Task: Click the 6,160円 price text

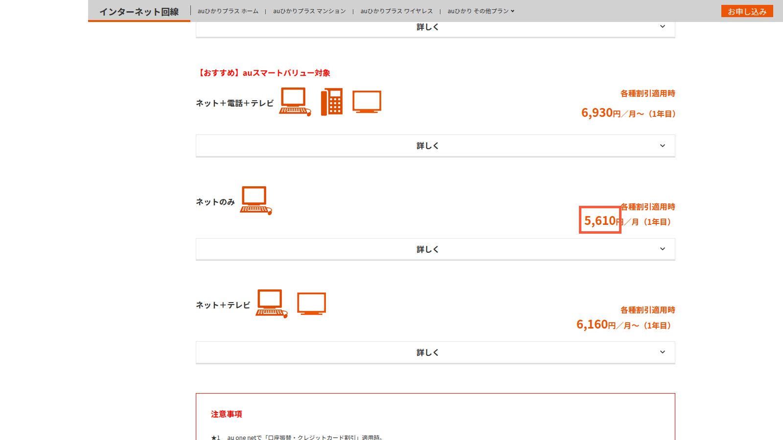Action: pyautogui.click(x=596, y=325)
